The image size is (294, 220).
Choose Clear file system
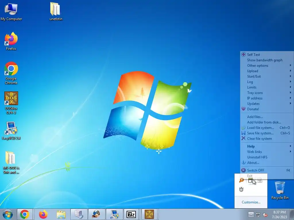[267, 138]
